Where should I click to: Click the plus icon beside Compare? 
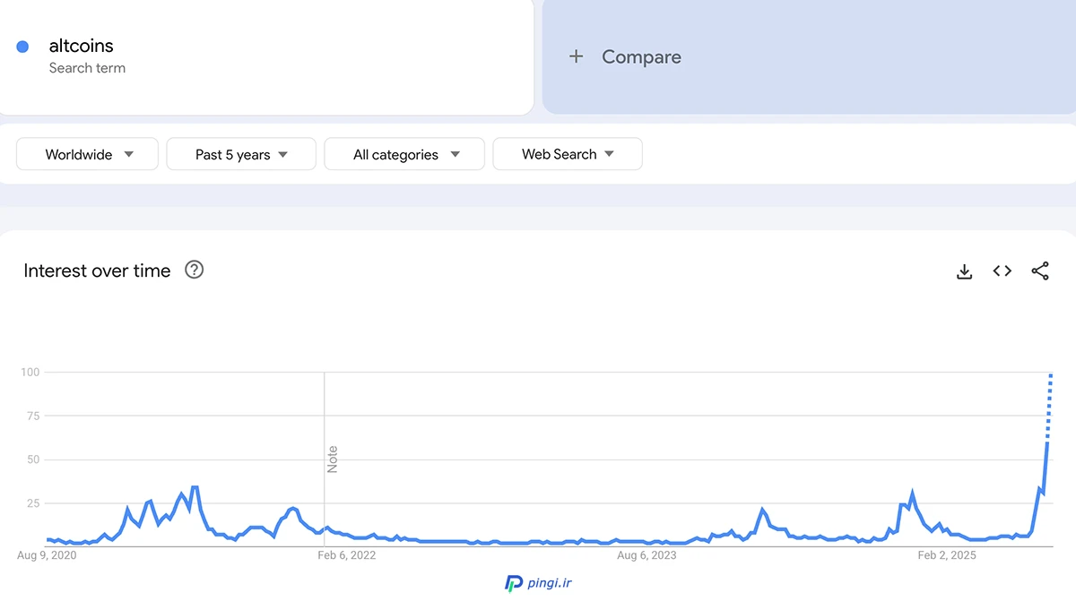point(576,56)
